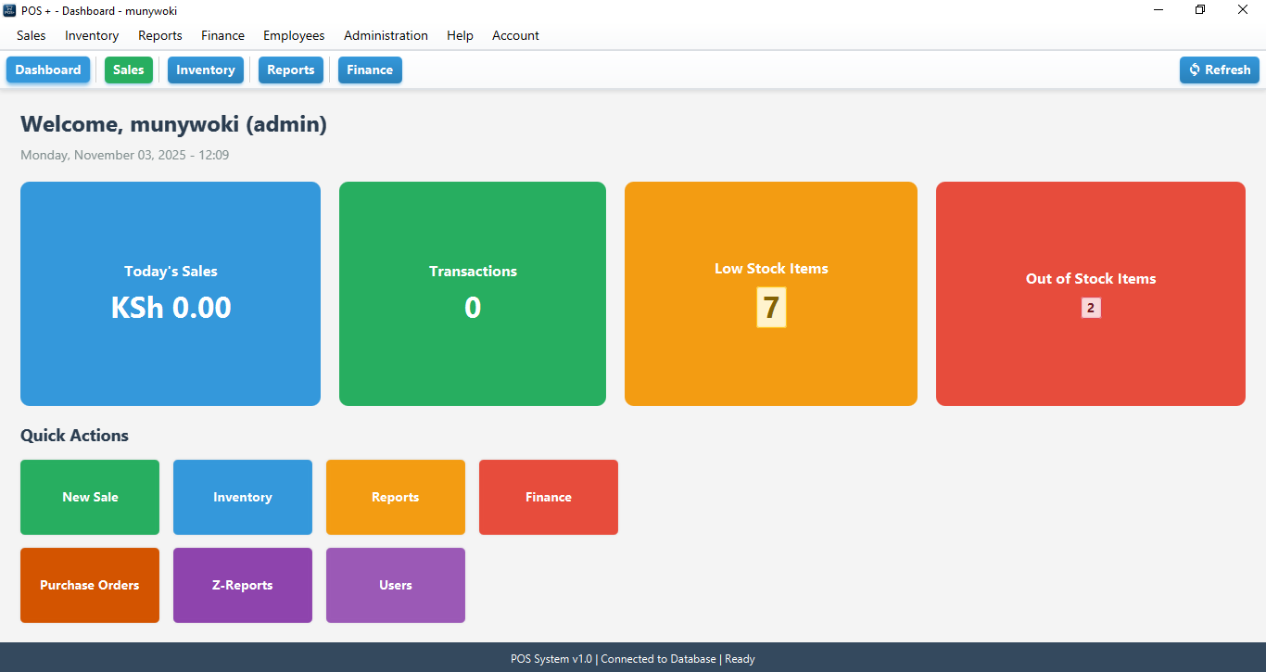The width and height of the screenshot is (1266, 672).
Task: Open Inventory from Quick Actions
Action: [x=242, y=497]
